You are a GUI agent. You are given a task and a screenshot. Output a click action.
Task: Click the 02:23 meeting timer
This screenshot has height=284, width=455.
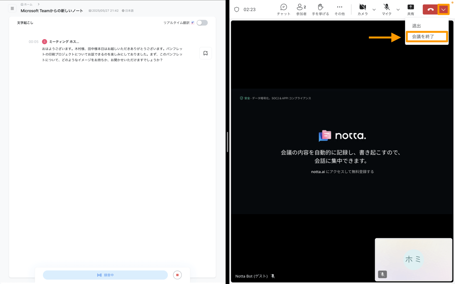[x=249, y=9]
